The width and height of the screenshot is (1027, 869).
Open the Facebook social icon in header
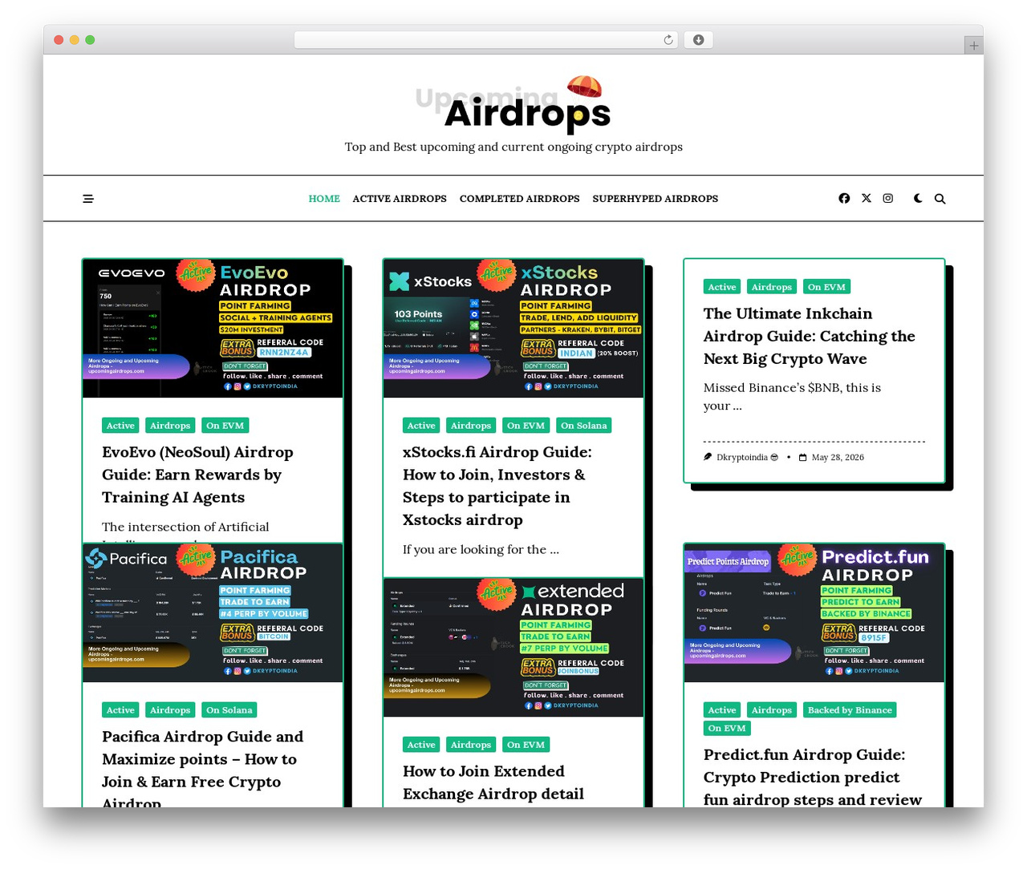tap(844, 198)
